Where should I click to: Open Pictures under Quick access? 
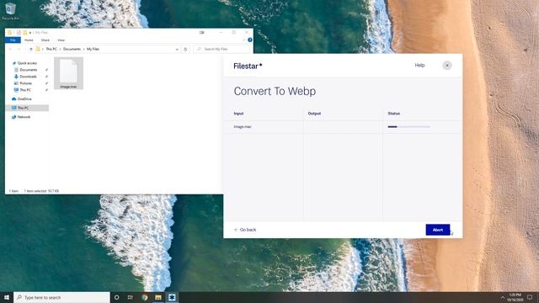click(x=25, y=83)
